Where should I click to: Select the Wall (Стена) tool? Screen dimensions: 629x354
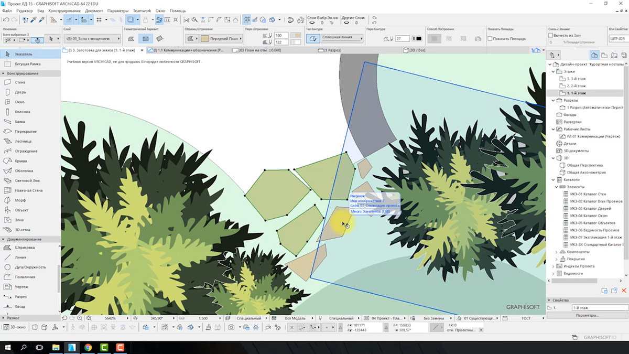click(19, 82)
